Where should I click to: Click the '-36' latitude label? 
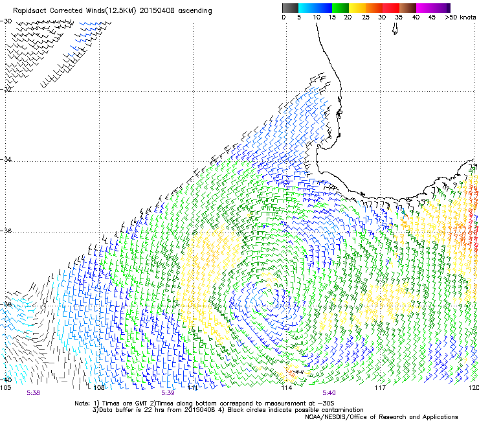[6, 231]
